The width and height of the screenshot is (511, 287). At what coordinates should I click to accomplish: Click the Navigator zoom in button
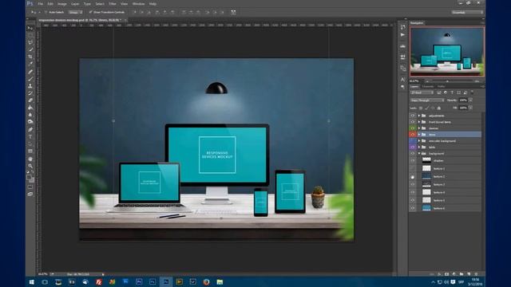477,81
